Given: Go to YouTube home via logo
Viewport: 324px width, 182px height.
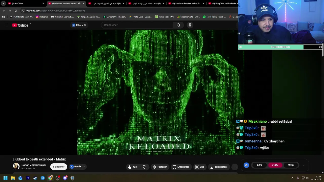Looking at the screenshot, I should (20, 25).
